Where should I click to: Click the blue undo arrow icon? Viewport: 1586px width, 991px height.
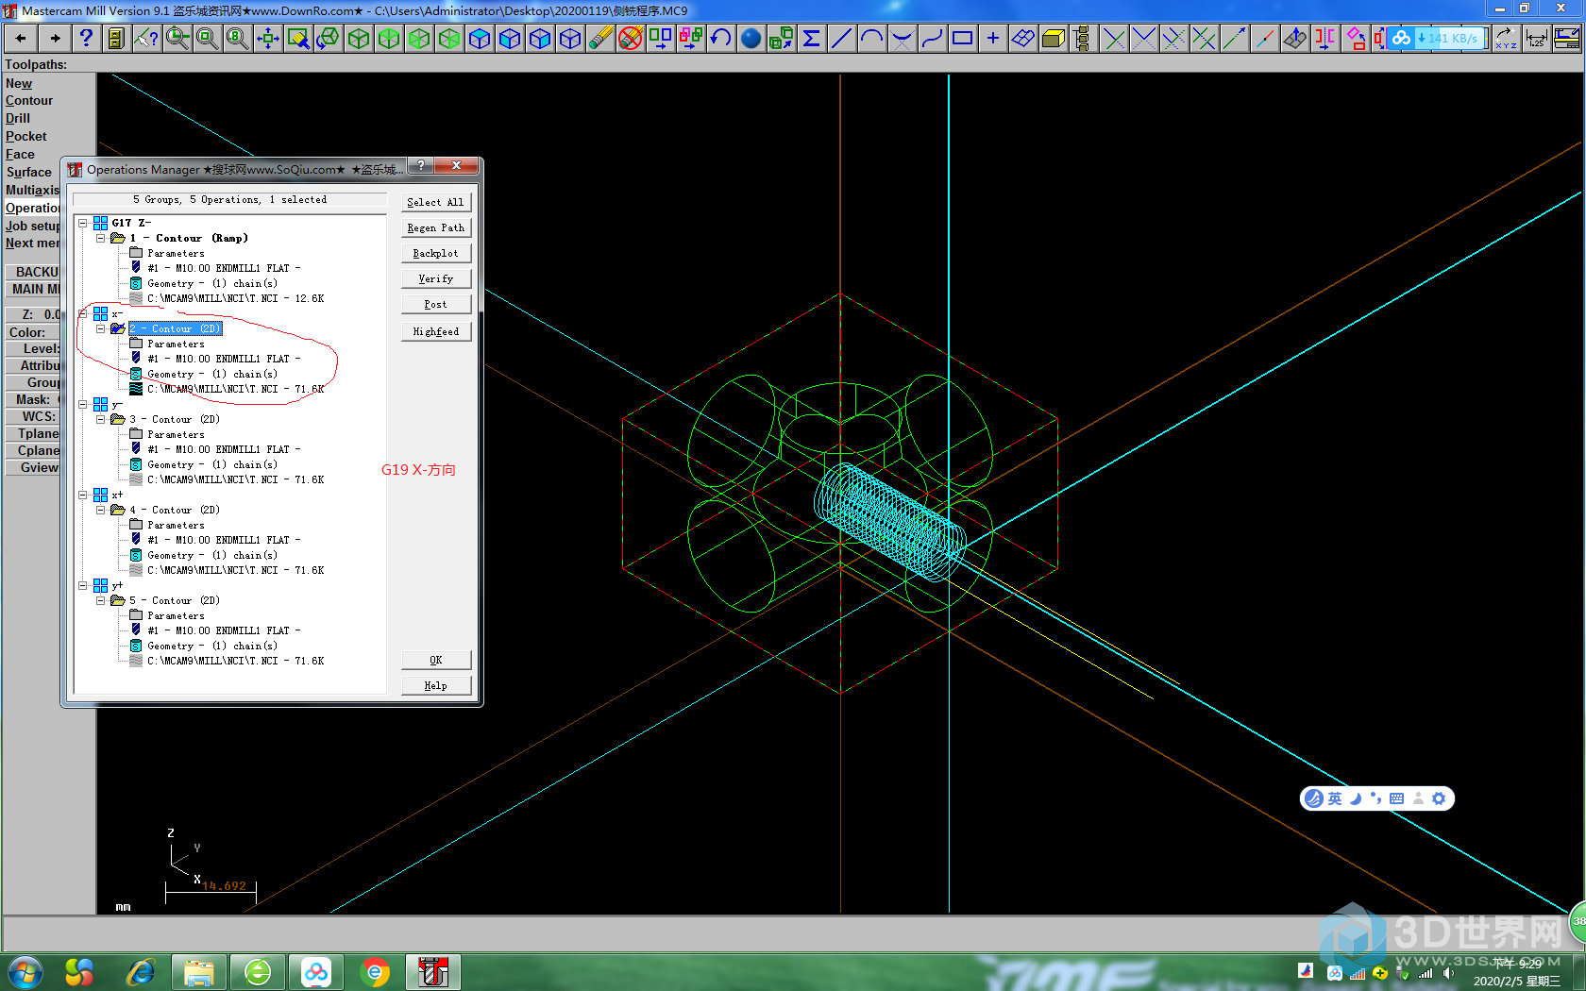721,38
